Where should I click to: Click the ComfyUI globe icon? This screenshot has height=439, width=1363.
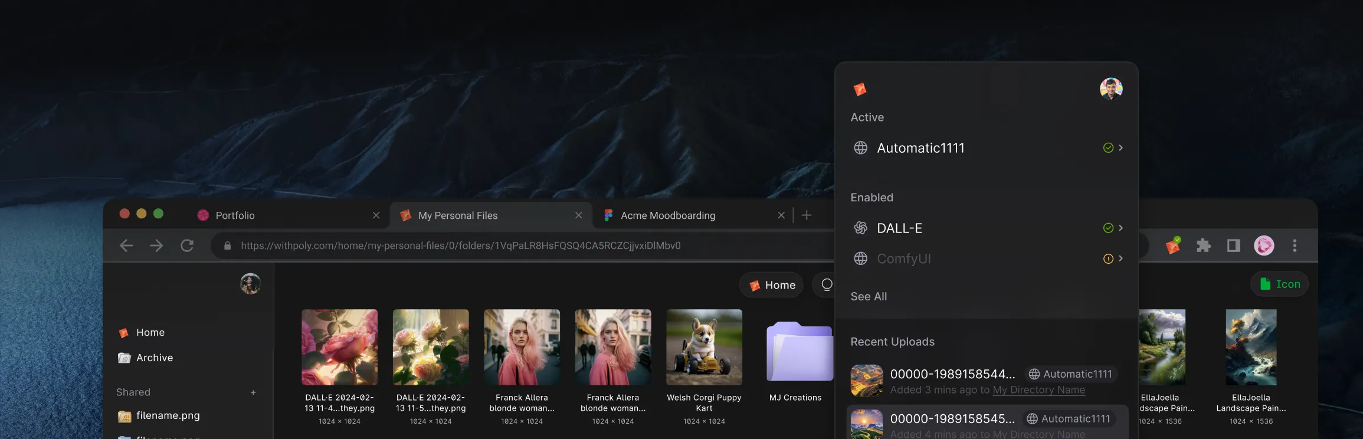tap(861, 258)
